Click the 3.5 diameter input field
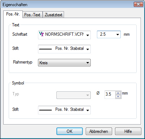This screenshot has height=139, width=145. [x=110, y=95]
